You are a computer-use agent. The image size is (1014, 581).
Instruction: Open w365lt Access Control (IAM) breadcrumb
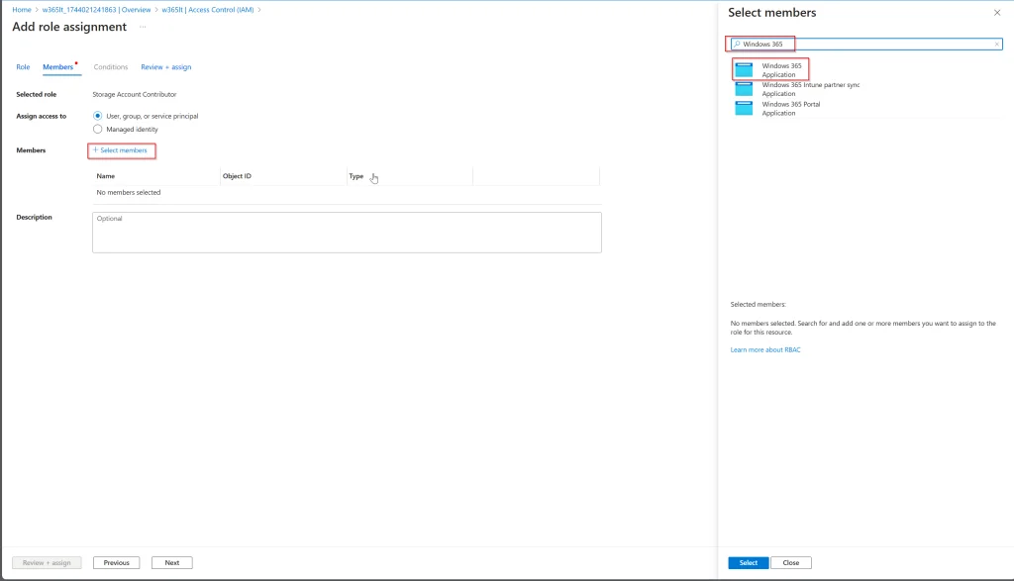208,10
